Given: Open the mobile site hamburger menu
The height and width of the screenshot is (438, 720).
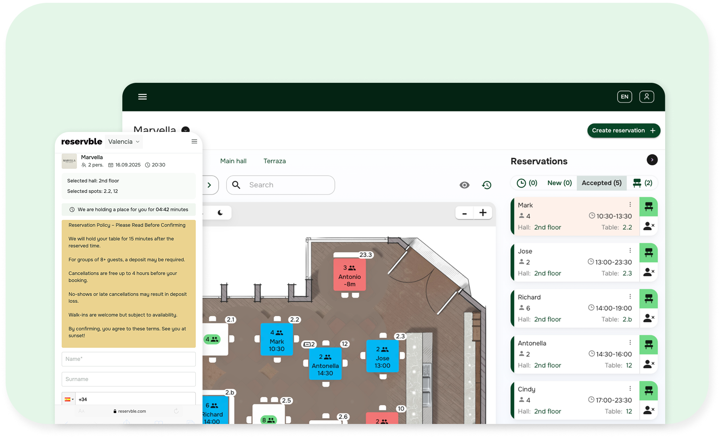Looking at the screenshot, I should (194, 141).
